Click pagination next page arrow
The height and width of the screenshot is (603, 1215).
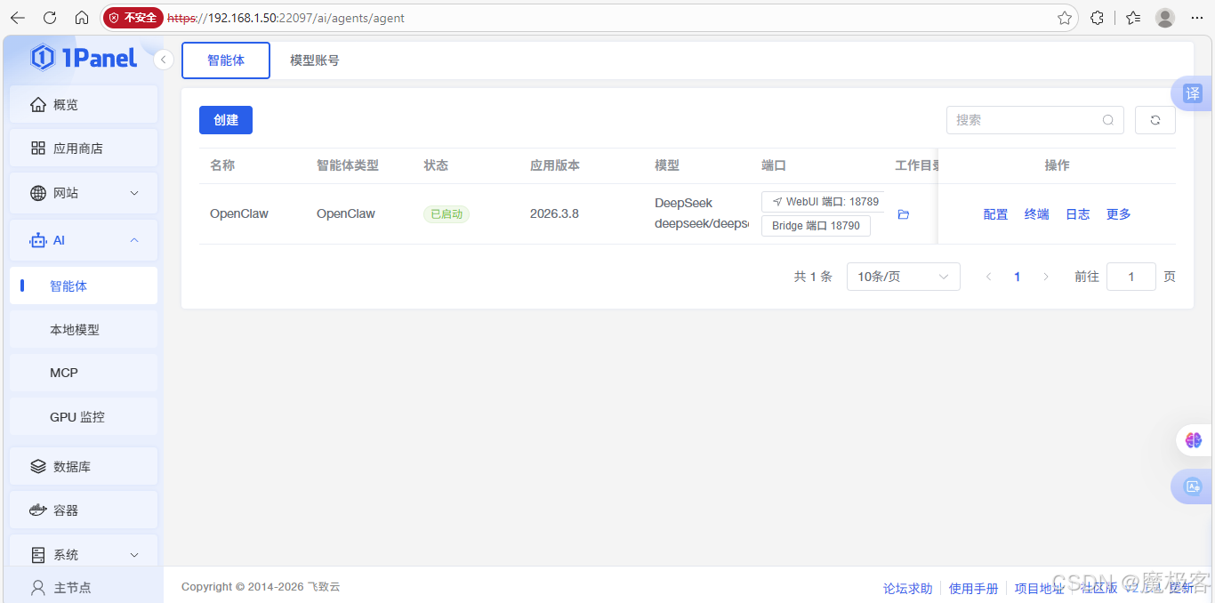pos(1046,277)
